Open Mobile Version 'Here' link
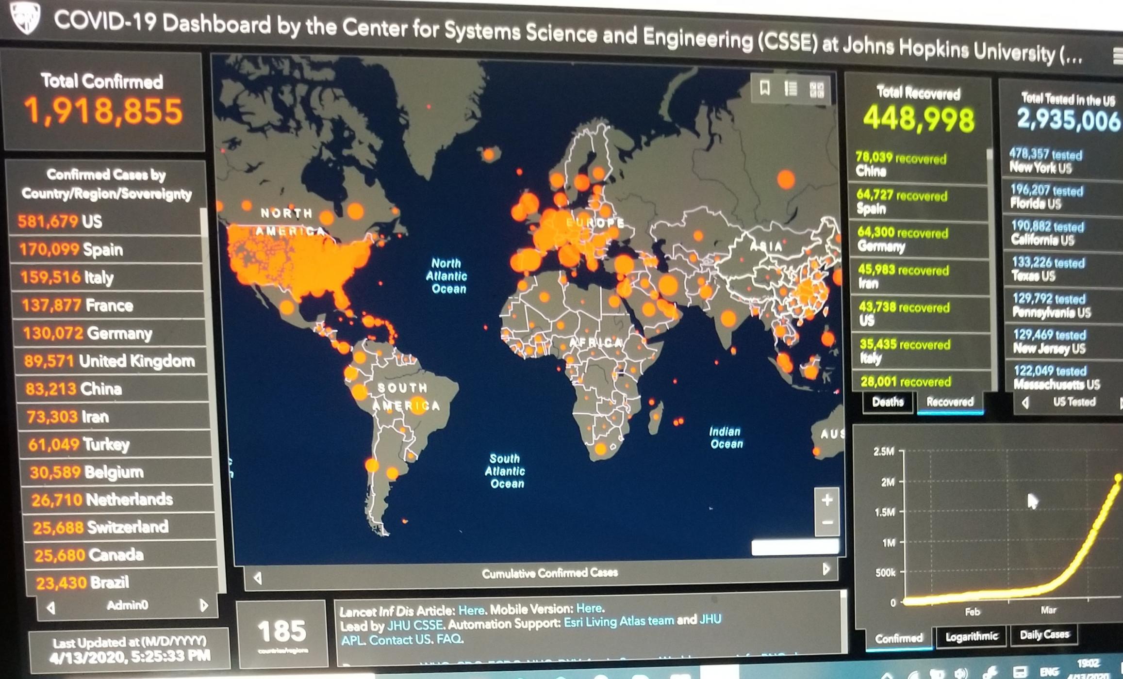Viewport: 1123px width, 679px height. pos(589,608)
